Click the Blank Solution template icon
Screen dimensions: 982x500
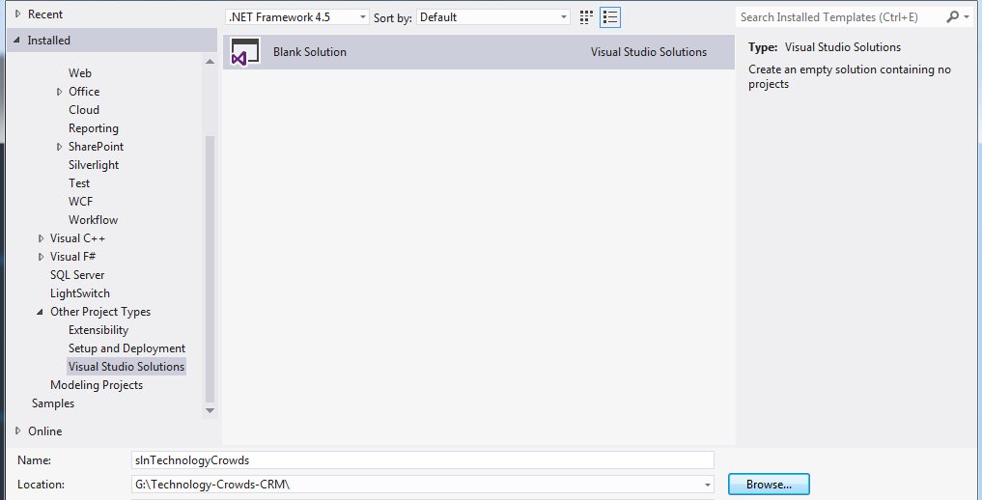[x=245, y=52]
